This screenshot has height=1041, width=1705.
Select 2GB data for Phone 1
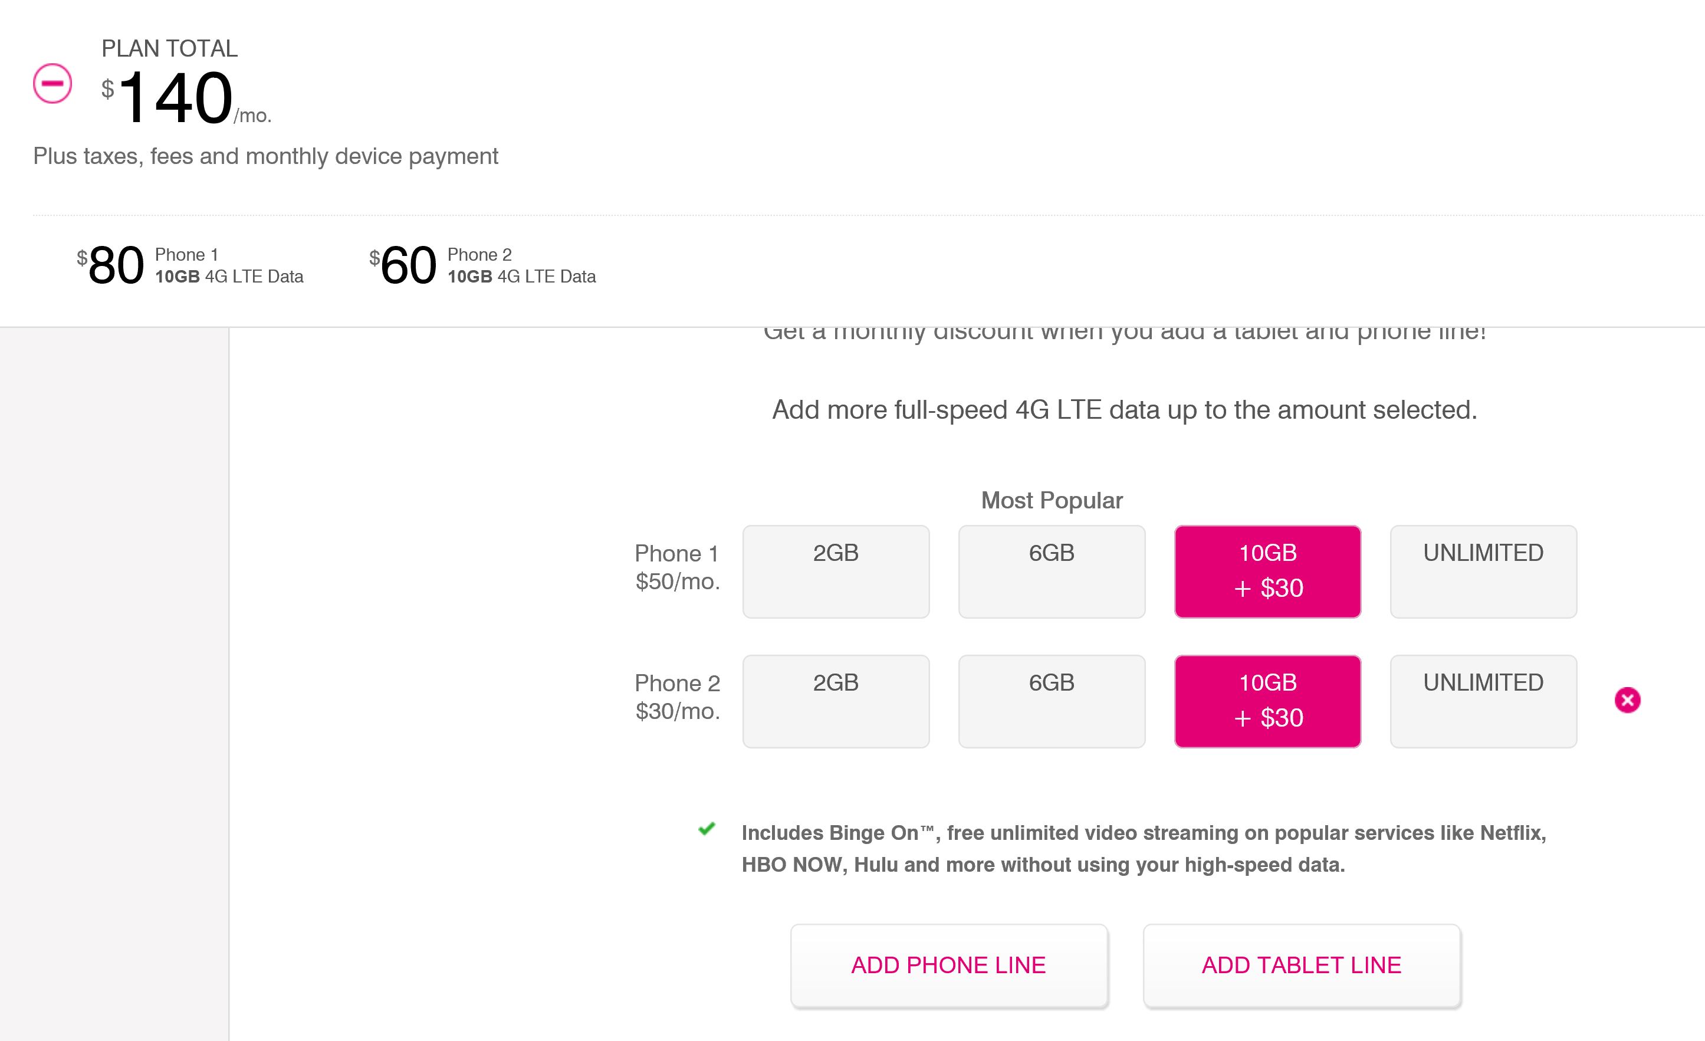pos(836,572)
